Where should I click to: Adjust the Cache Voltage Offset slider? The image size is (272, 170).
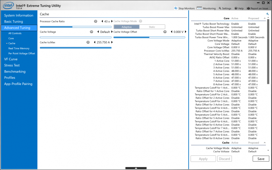[149, 37]
